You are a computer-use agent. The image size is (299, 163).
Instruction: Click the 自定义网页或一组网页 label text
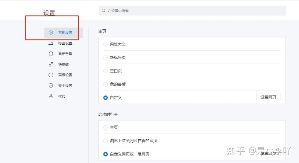[x=130, y=154]
